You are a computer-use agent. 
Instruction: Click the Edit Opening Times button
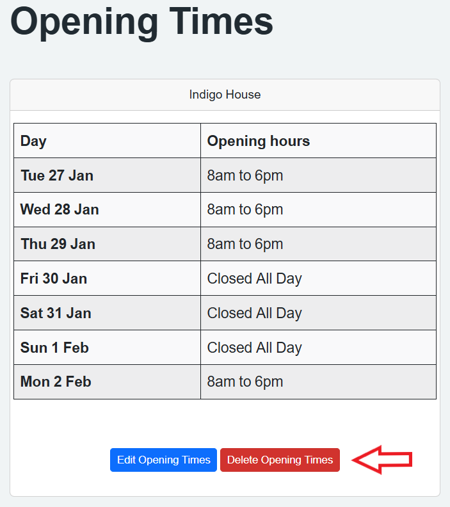point(164,460)
